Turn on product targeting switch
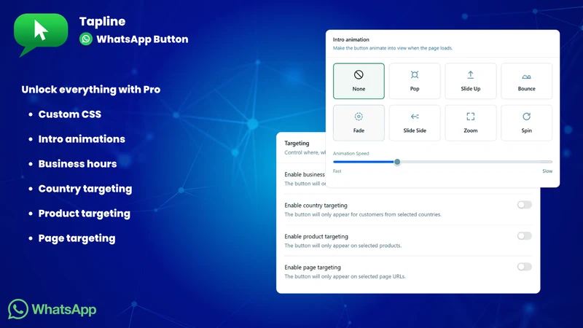The height and width of the screenshot is (328, 583). pyautogui.click(x=524, y=235)
